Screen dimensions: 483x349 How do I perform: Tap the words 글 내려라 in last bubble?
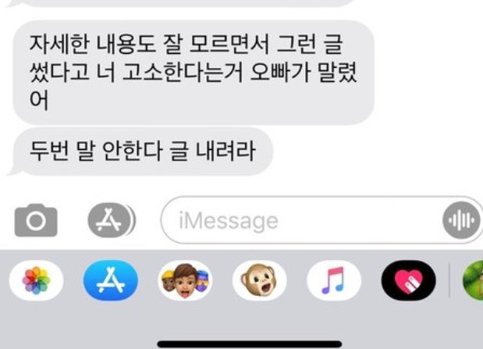[x=212, y=151]
